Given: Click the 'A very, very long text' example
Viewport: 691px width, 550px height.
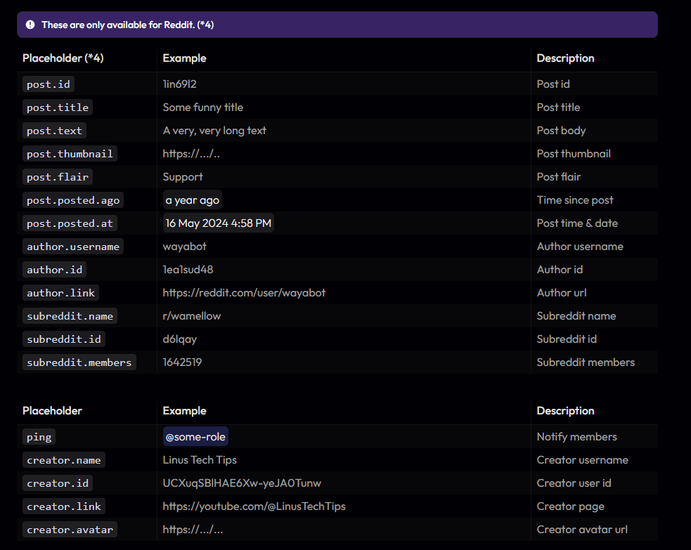Looking at the screenshot, I should click(x=214, y=131).
